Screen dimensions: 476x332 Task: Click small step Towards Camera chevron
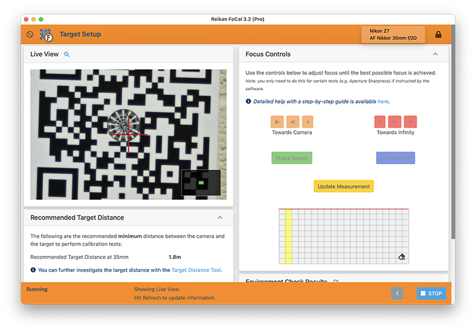pyautogui.click(x=308, y=122)
